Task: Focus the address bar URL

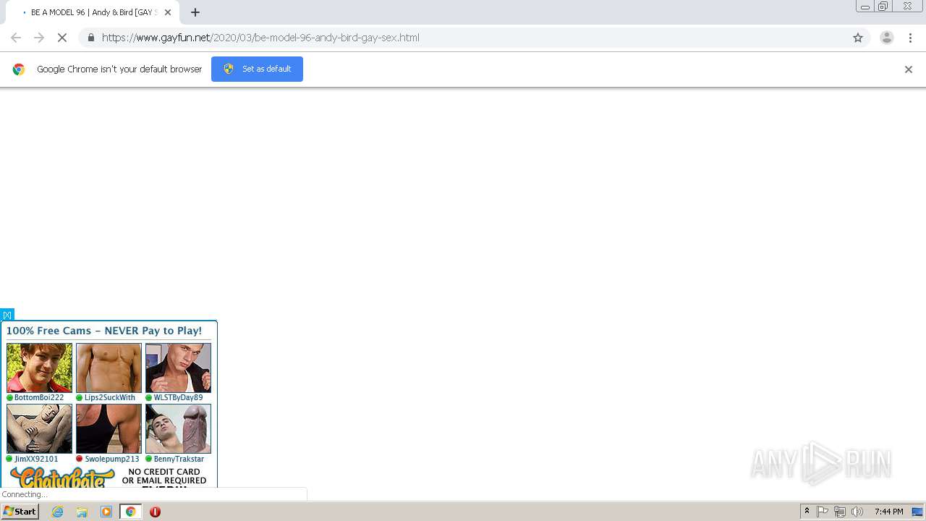Action: tap(260, 38)
